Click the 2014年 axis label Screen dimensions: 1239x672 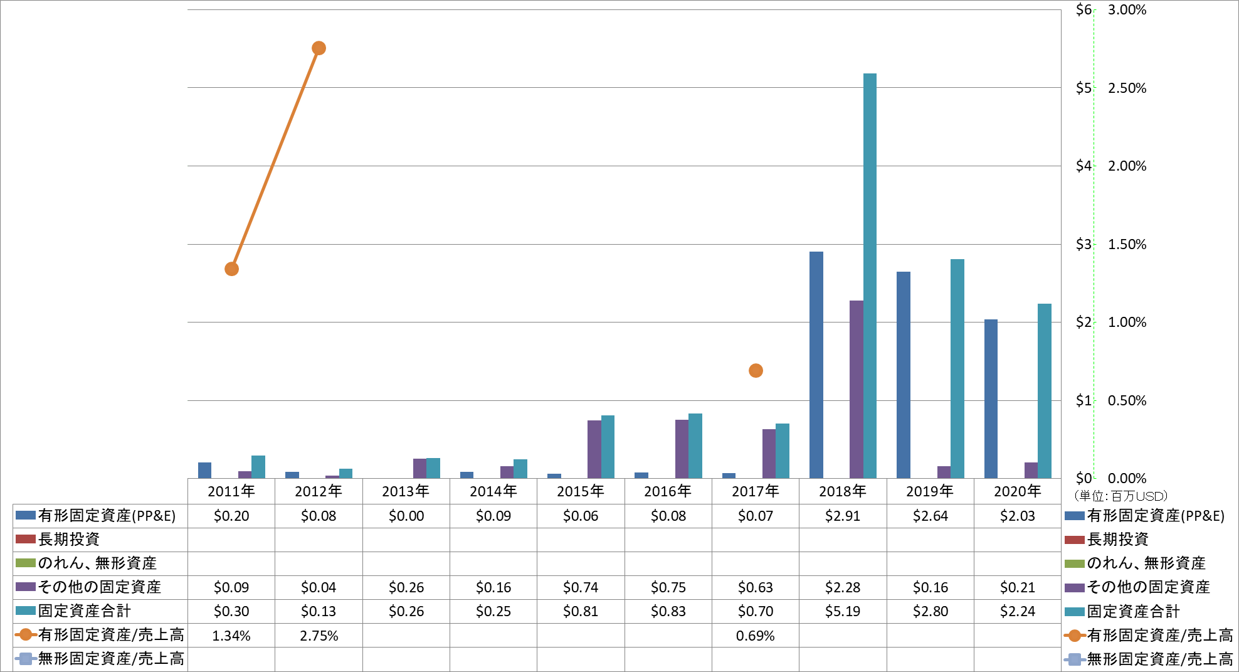pyautogui.click(x=493, y=491)
